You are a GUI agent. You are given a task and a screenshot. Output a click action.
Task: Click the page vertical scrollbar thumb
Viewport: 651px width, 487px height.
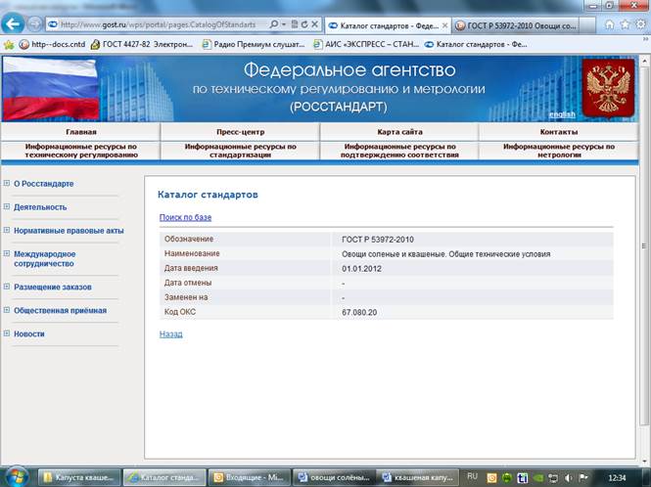tap(644, 245)
